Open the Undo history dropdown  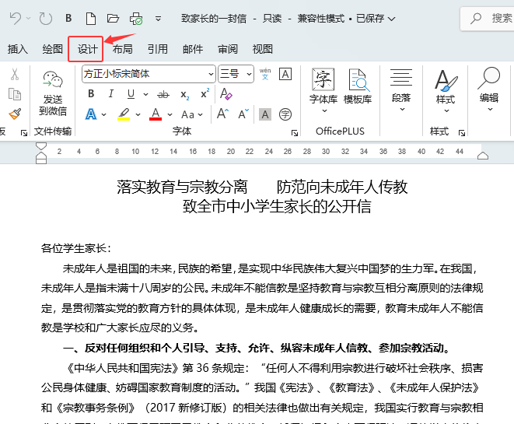[x=28, y=19]
